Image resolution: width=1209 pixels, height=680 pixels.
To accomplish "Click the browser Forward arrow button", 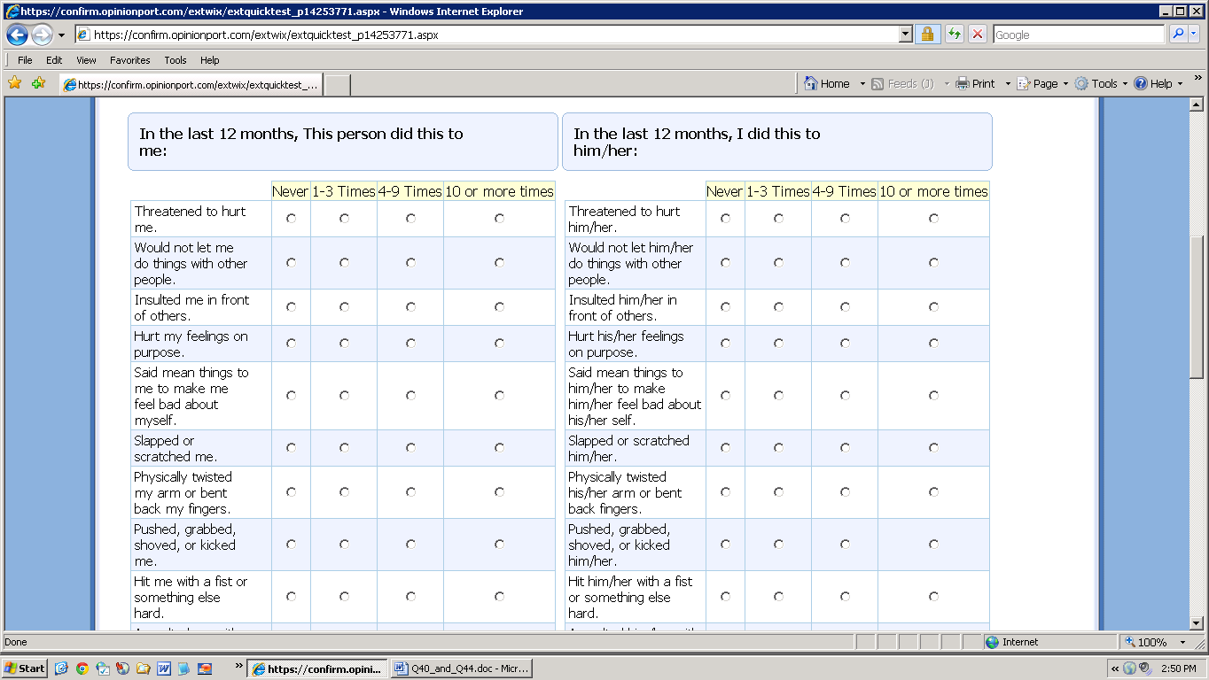I will pyautogui.click(x=42, y=35).
